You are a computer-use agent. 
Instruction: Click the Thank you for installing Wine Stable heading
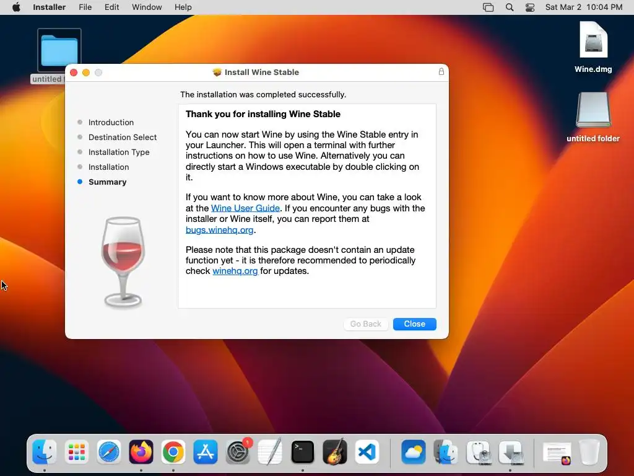263,114
